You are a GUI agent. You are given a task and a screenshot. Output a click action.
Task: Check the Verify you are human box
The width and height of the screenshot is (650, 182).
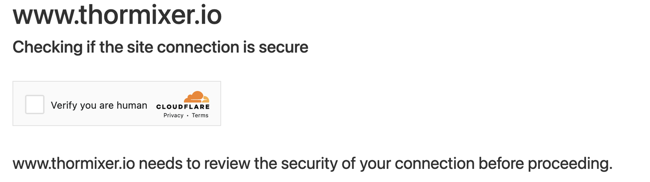(35, 104)
